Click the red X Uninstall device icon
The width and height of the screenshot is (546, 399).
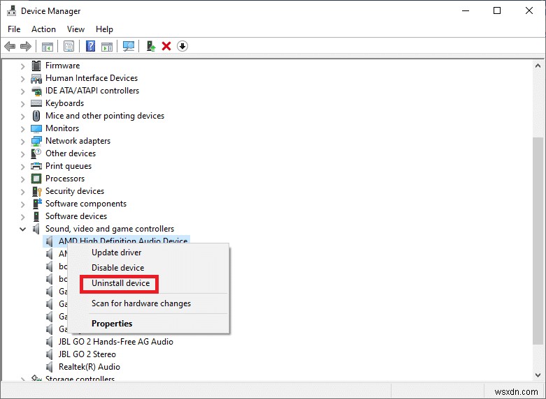point(166,46)
